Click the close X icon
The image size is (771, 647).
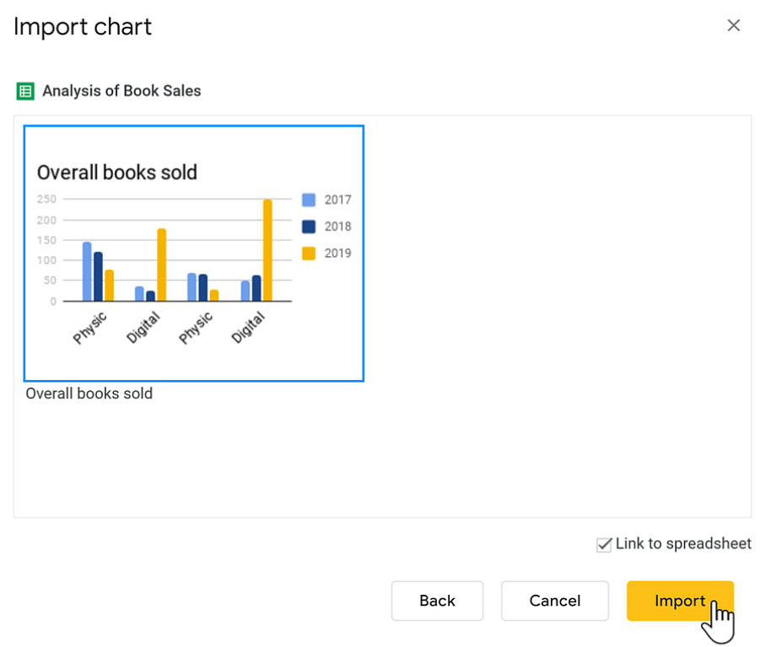point(733,25)
